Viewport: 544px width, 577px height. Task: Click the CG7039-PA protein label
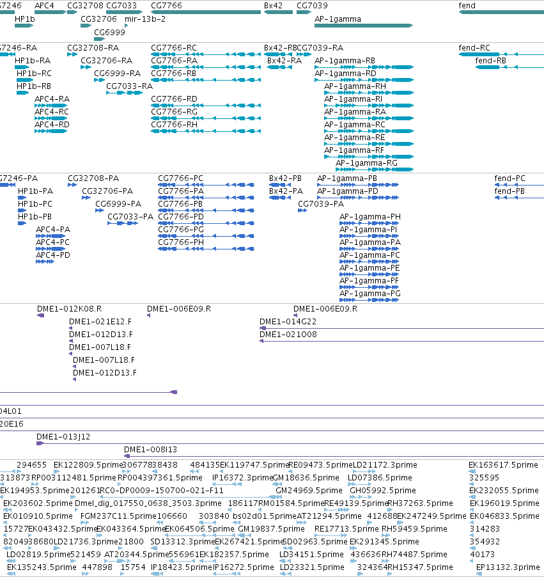click(321, 204)
